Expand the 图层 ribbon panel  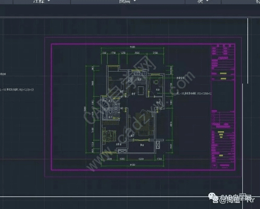[128, 2]
